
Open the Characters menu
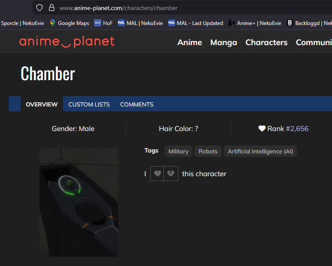(266, 43)
